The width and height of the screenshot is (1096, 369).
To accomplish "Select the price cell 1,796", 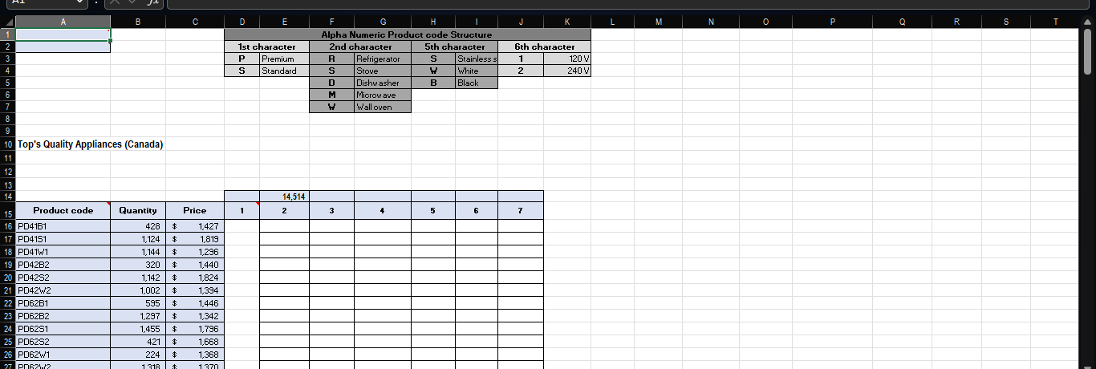I will pos(195,329).
